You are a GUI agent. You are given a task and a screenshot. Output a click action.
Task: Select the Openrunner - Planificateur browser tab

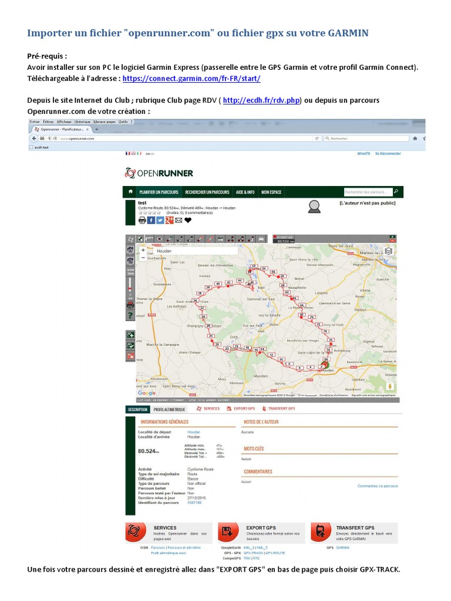point(61,130)
